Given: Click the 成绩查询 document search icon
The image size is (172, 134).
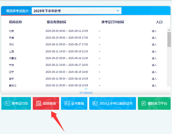Looking at the screenshot, I should pos(39,104).
